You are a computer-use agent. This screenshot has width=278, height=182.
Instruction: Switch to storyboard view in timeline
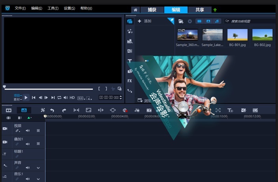(9, 110)
